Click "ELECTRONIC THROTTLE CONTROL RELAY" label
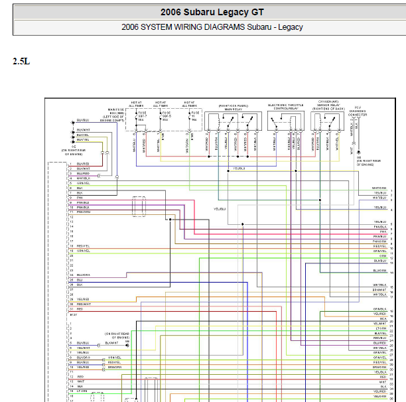 pos(286,107)
